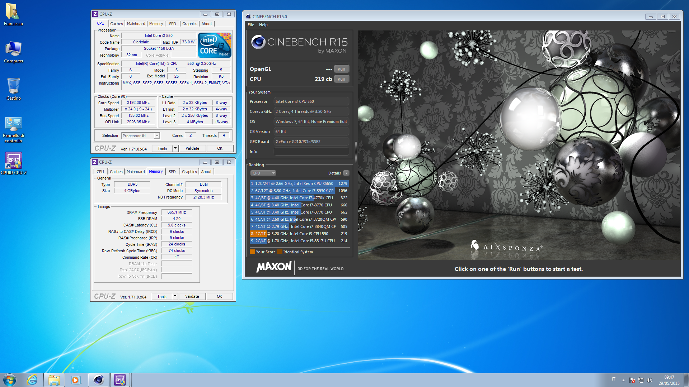Open SPD tab in bottom CPU-Z
Screen dimensions: 689x387
pos(172,172)
